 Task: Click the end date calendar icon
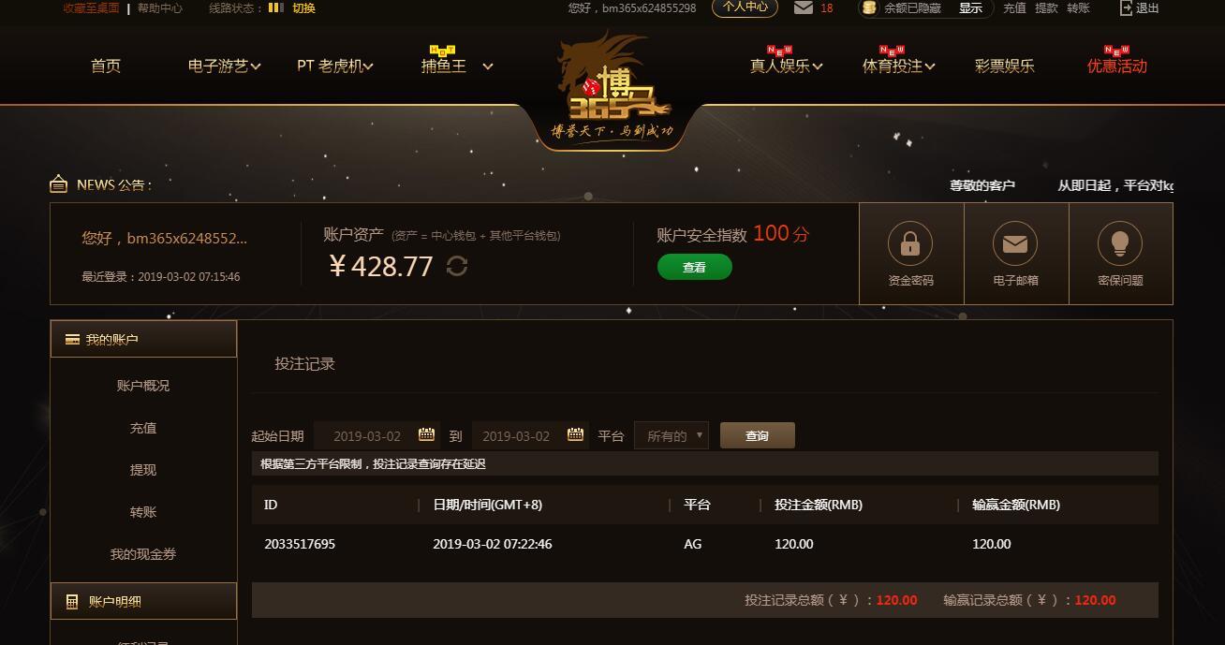575,434
